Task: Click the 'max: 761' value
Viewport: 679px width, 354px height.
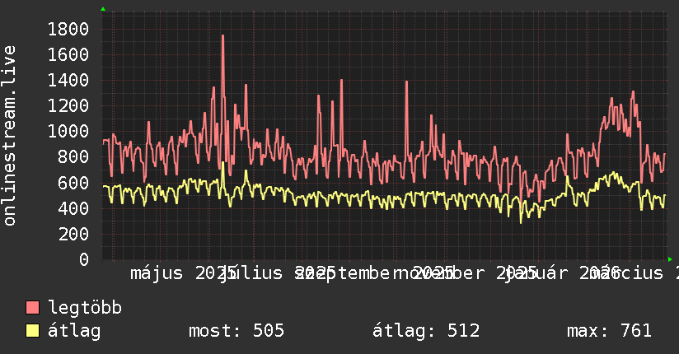Action: [609, 331]
